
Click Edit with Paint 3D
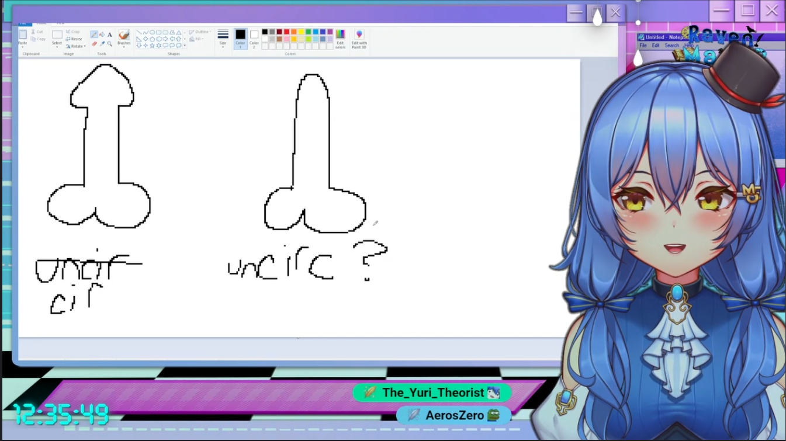click(x=359, y=39)
